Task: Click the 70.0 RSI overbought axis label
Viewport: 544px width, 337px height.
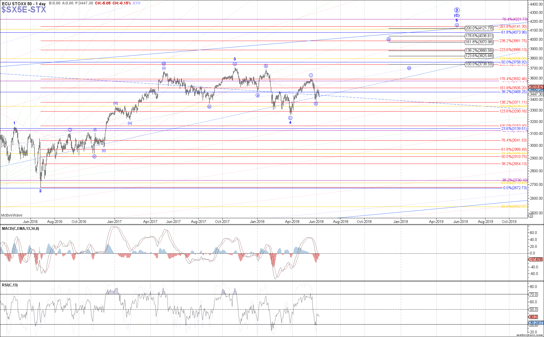Action: (533, 294)
